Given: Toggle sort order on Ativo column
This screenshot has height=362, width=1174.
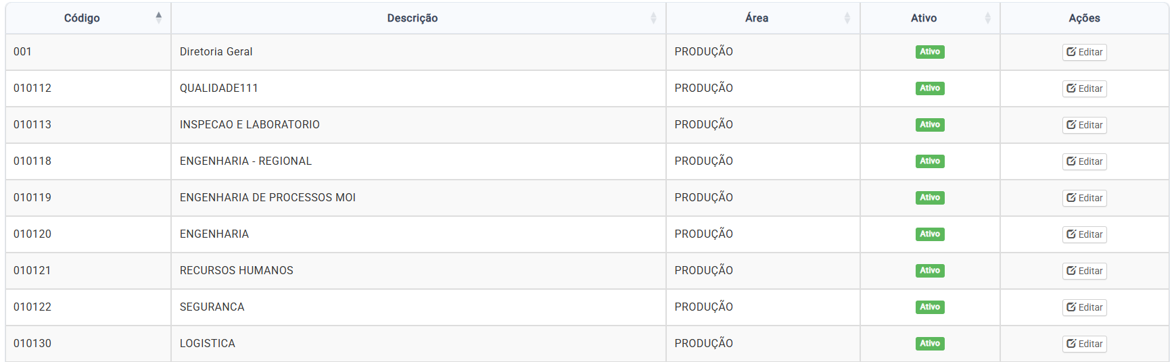Looking at the screenshot, I should pos(987,18).
